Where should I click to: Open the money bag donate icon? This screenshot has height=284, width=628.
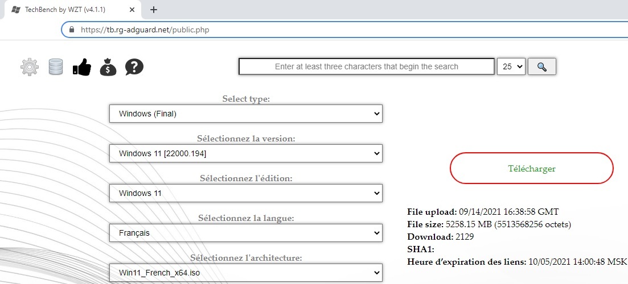[108, 66]
